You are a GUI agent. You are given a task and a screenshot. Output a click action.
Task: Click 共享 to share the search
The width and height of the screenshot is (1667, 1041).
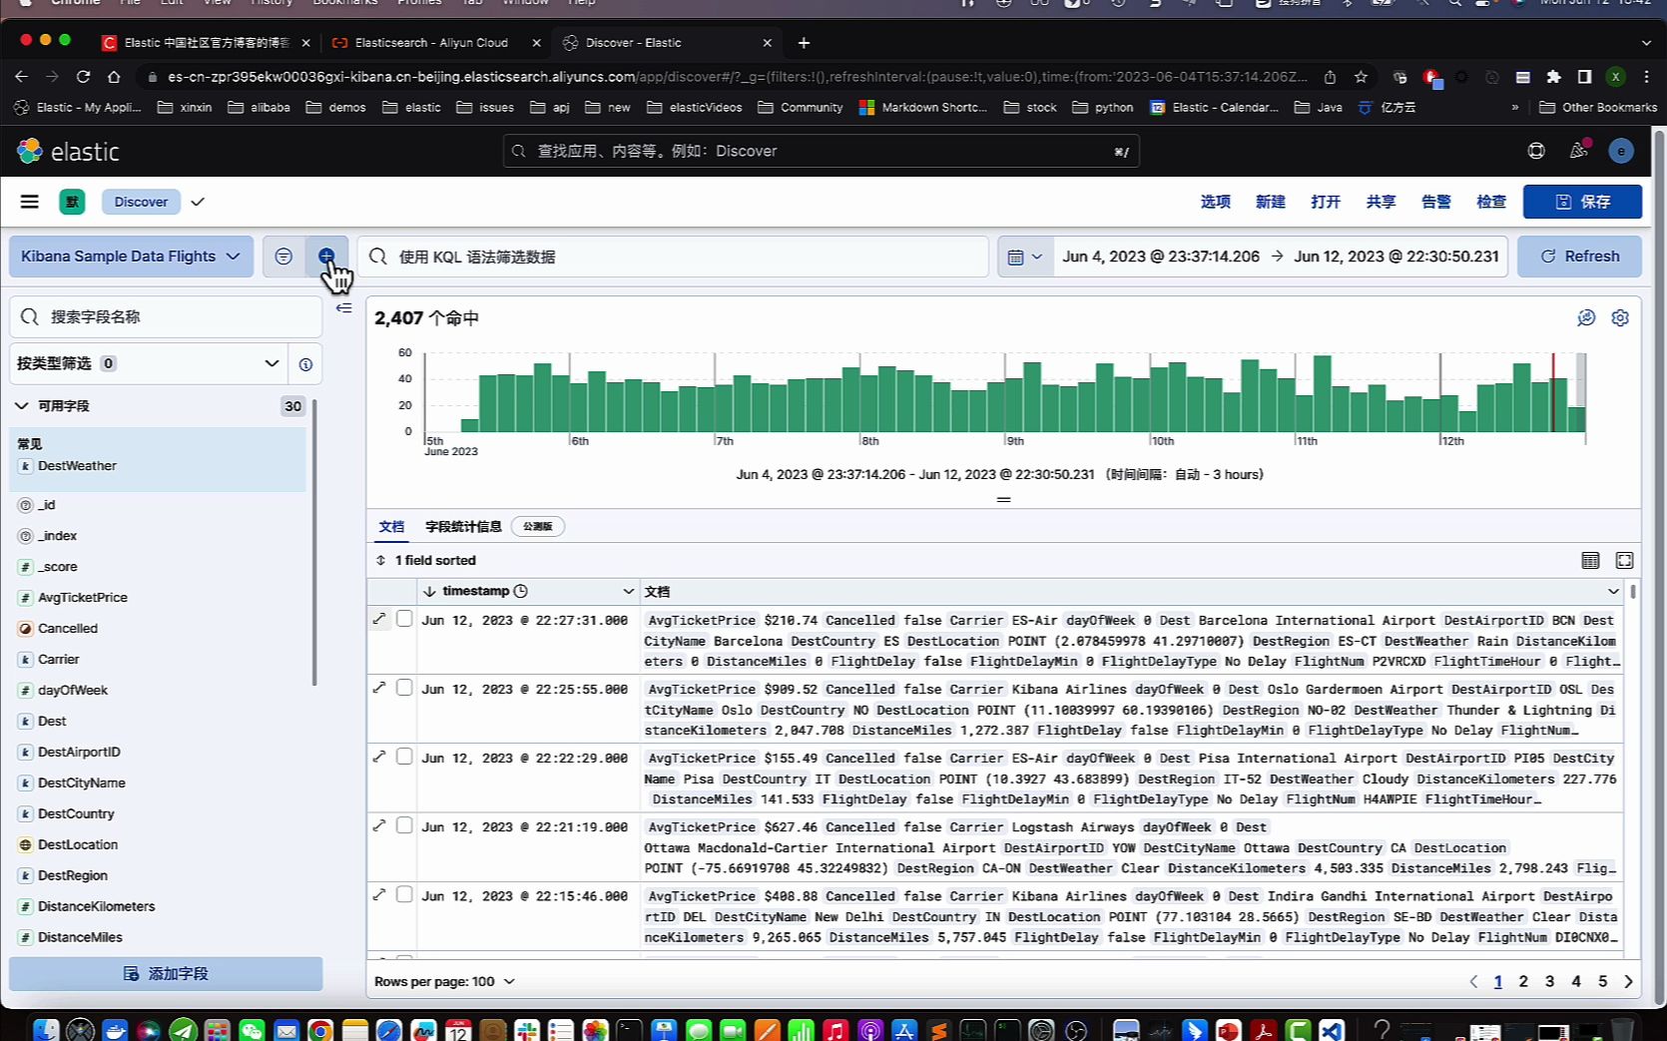point(1381,202)
